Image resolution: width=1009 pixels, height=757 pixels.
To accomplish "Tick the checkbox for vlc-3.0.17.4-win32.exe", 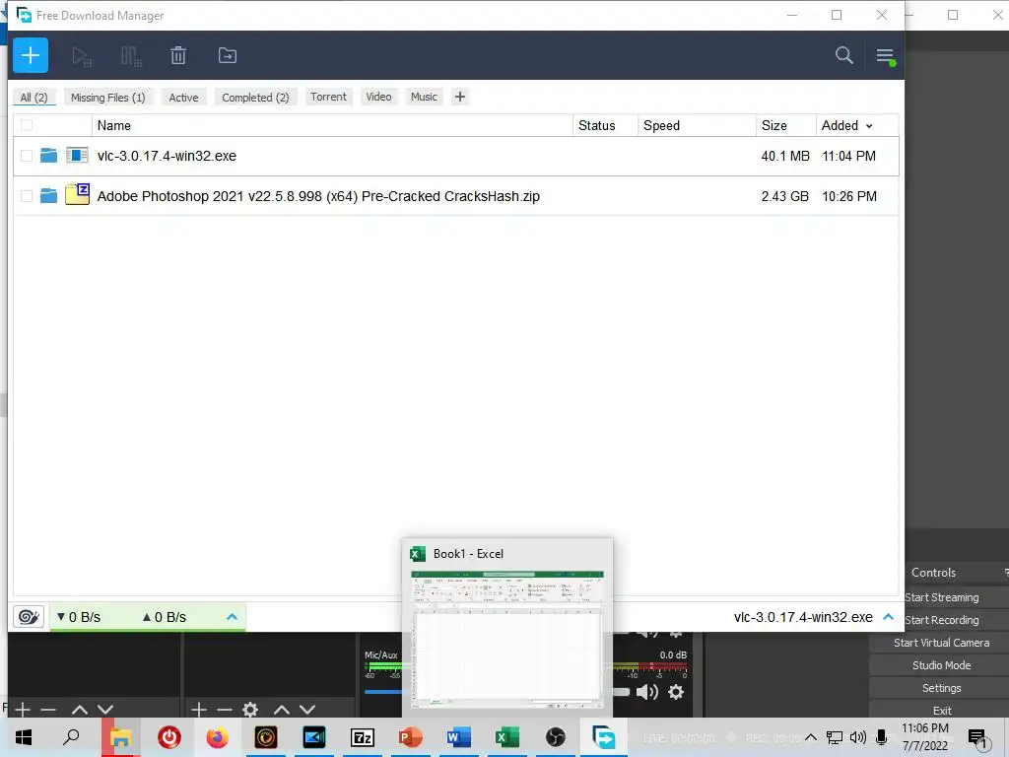I will click(27, 155).
